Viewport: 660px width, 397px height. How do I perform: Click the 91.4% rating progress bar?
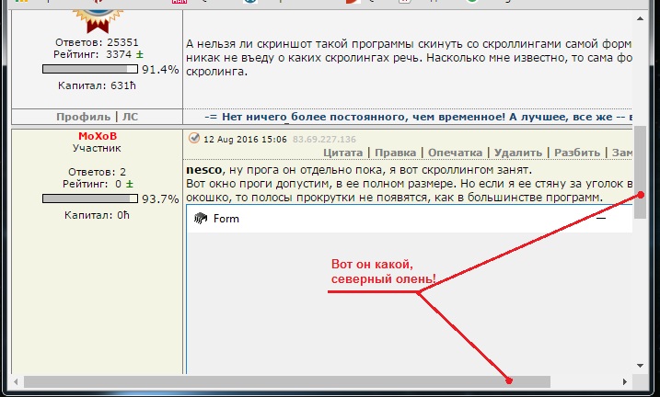[90, 69]
